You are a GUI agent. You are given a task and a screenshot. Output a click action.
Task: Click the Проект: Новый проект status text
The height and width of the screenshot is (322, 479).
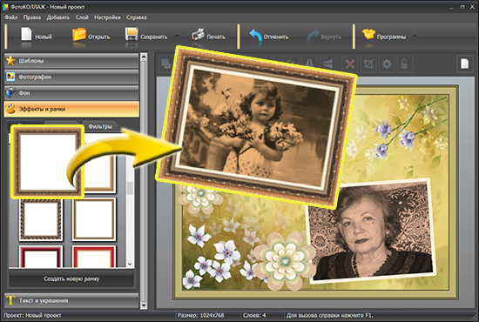click(32, 315)
